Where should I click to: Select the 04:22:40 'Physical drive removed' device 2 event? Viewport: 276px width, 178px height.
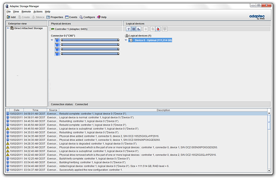point(137,155)
